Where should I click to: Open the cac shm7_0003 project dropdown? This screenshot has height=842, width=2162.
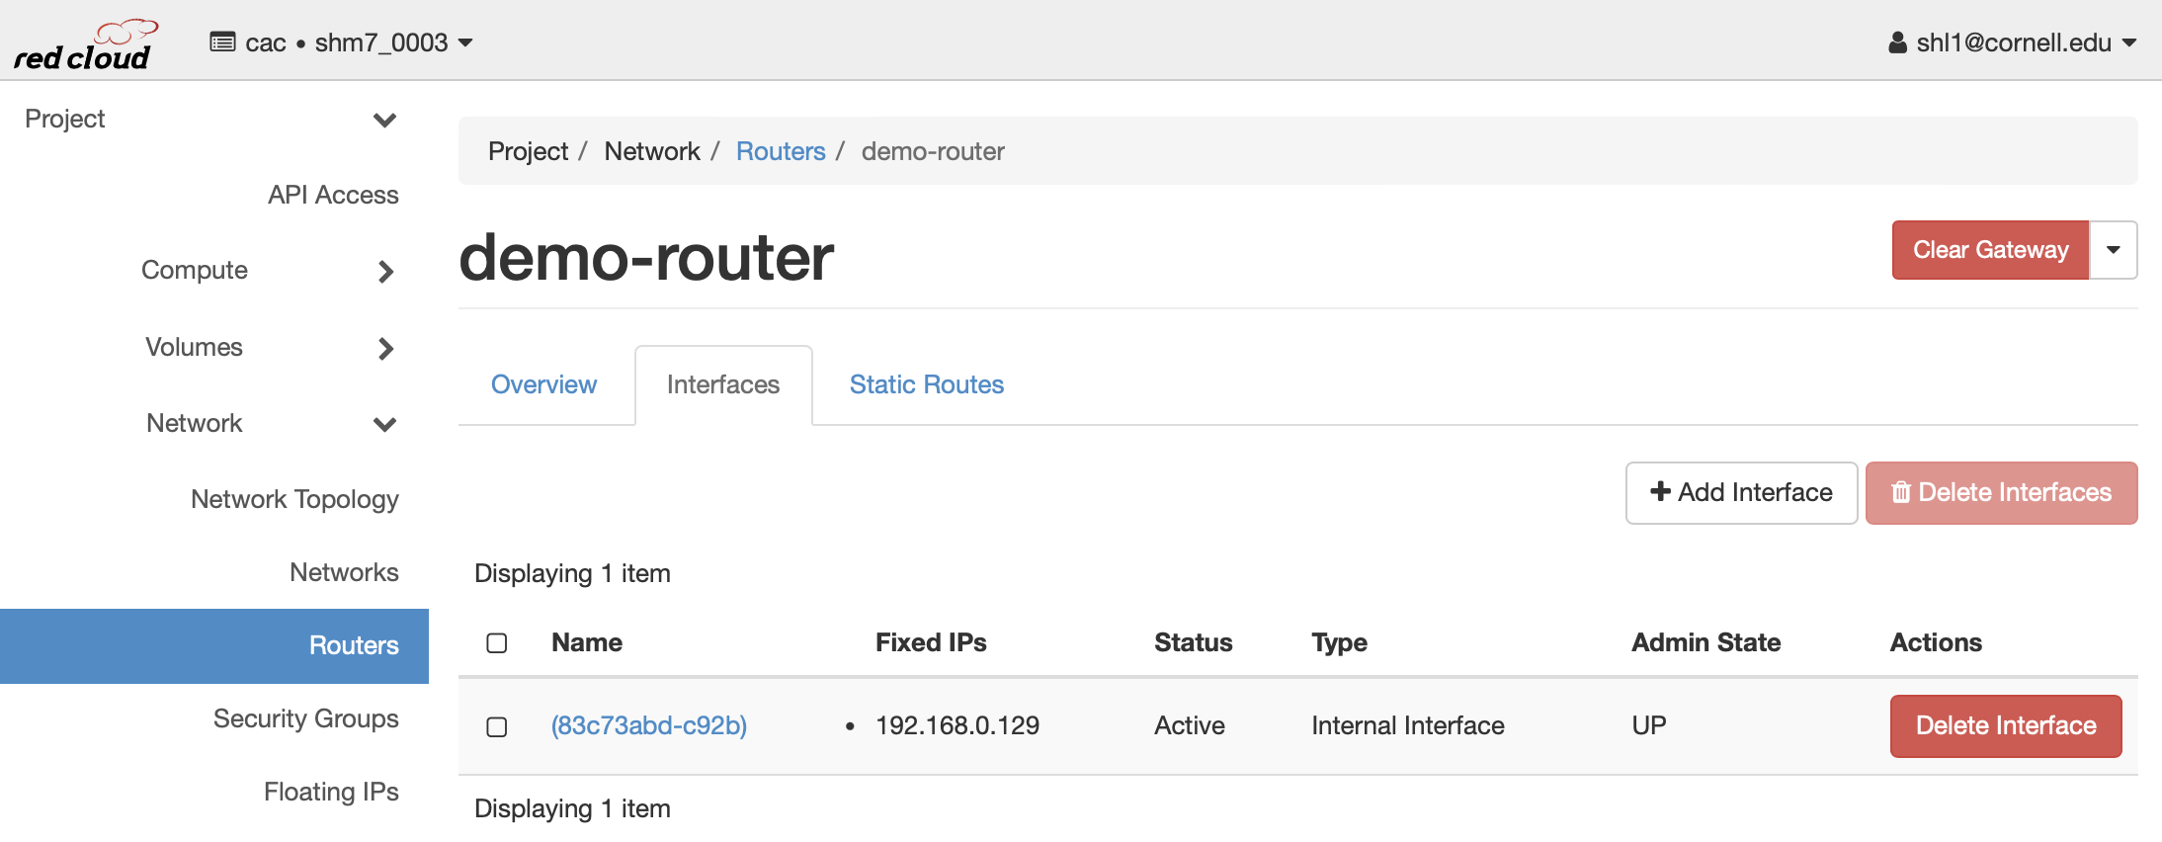pos(342,42)
